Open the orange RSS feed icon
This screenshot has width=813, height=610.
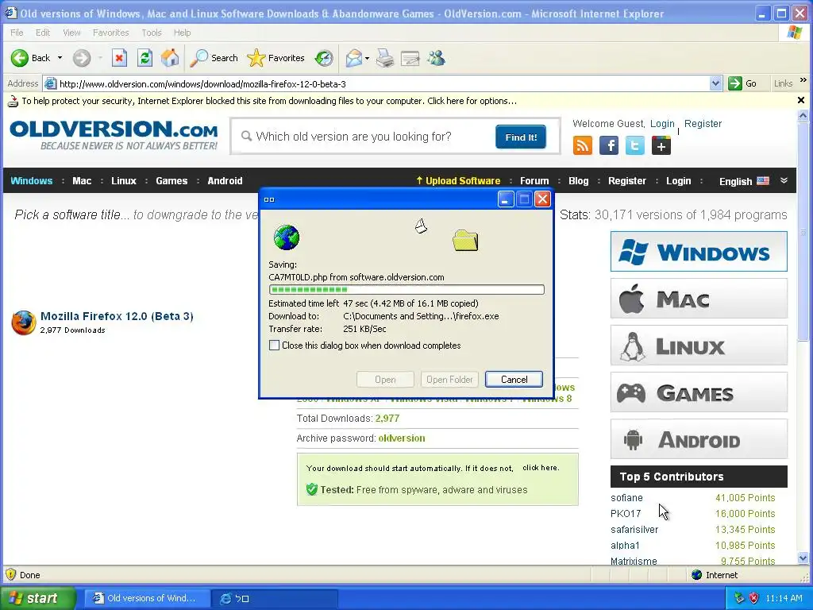[x=583, y=146]
